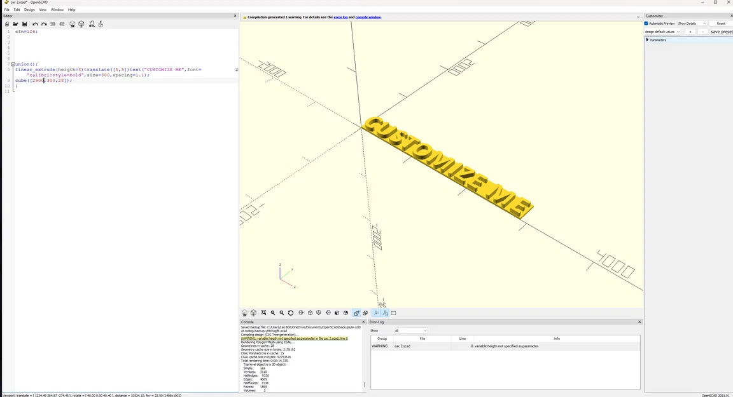Click the Preview icon in the viewport toolbar
Viewport: 733px width, 397px height.
pyautogui.click(x=244, y=313)
